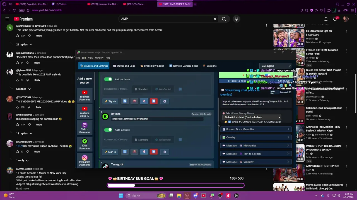Click browser reload page button
357x200 pixels.
point(14,10)
